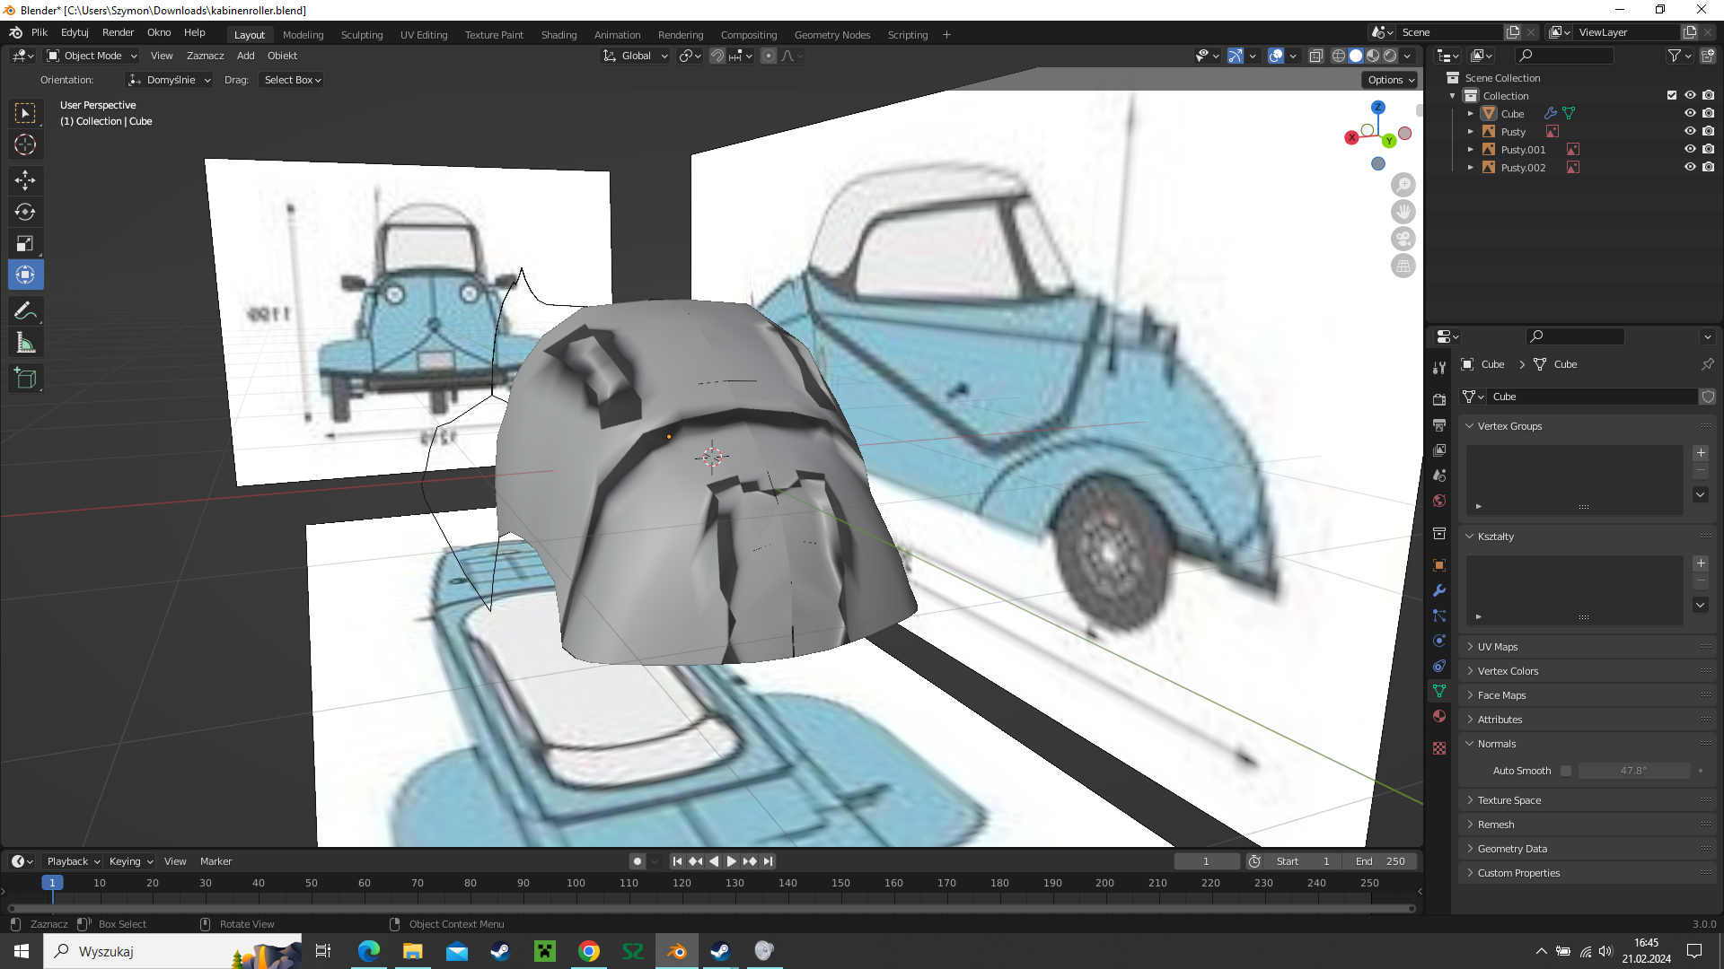Image resolution: width=1724 pixels, height=969 pixels.
Task: Add a new shape key in Kształty
Action: click(1701, 563)
